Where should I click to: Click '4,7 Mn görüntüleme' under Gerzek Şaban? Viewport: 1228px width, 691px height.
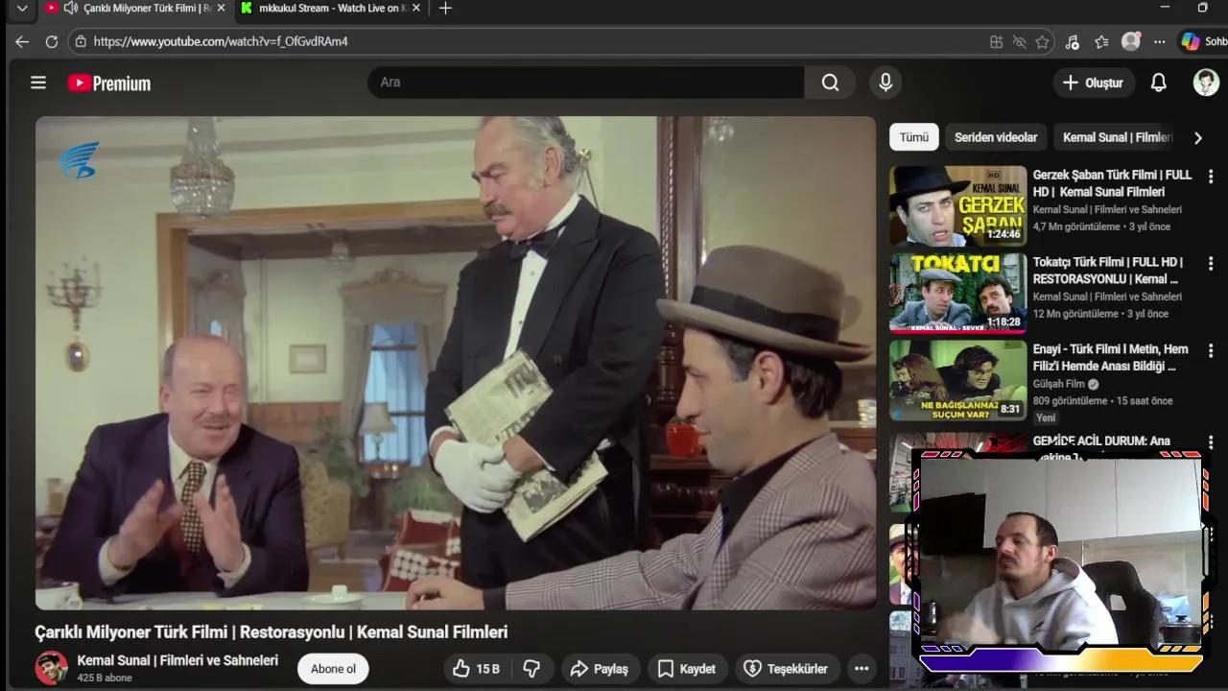[1076, 226]
